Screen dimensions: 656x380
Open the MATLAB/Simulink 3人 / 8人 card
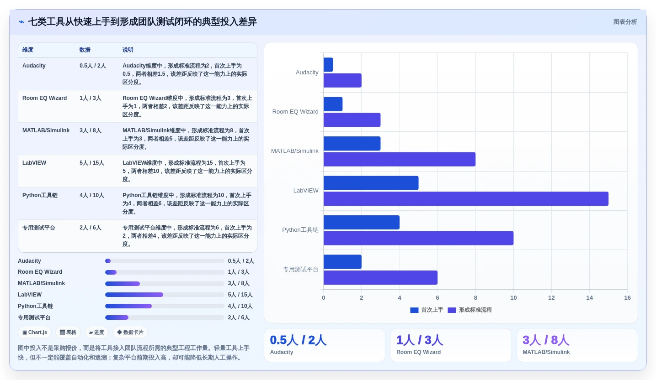pyautogui.click(x=577, y=345)
